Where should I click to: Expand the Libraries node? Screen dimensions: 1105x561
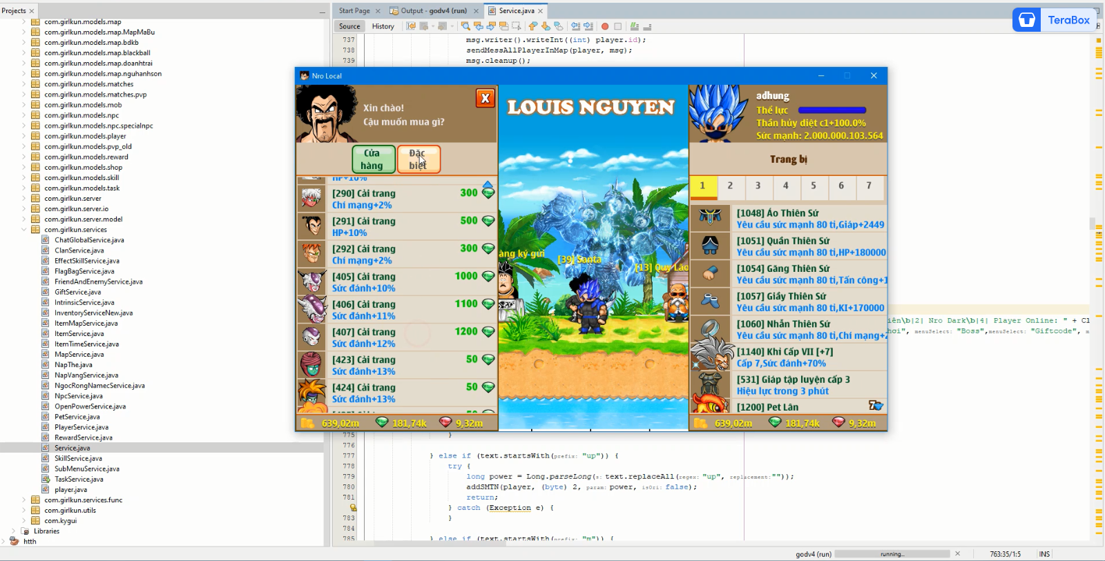tap(13, 531)
